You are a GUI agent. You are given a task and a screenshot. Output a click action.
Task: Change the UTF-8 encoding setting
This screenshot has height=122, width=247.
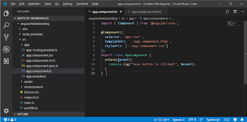click(x=192, y=120)
